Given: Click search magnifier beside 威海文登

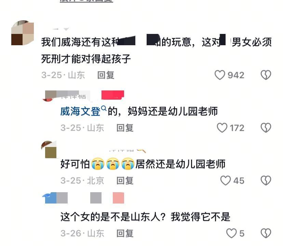Looking at the screenshot, I should point(104,109).
